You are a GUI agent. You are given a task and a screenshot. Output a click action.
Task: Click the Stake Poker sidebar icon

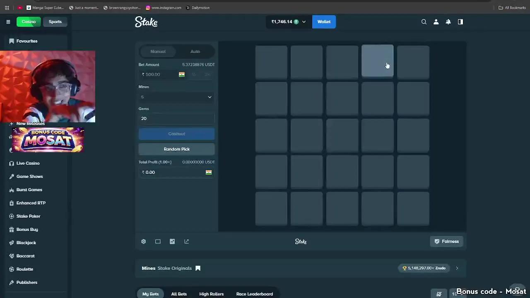point(12,216)
